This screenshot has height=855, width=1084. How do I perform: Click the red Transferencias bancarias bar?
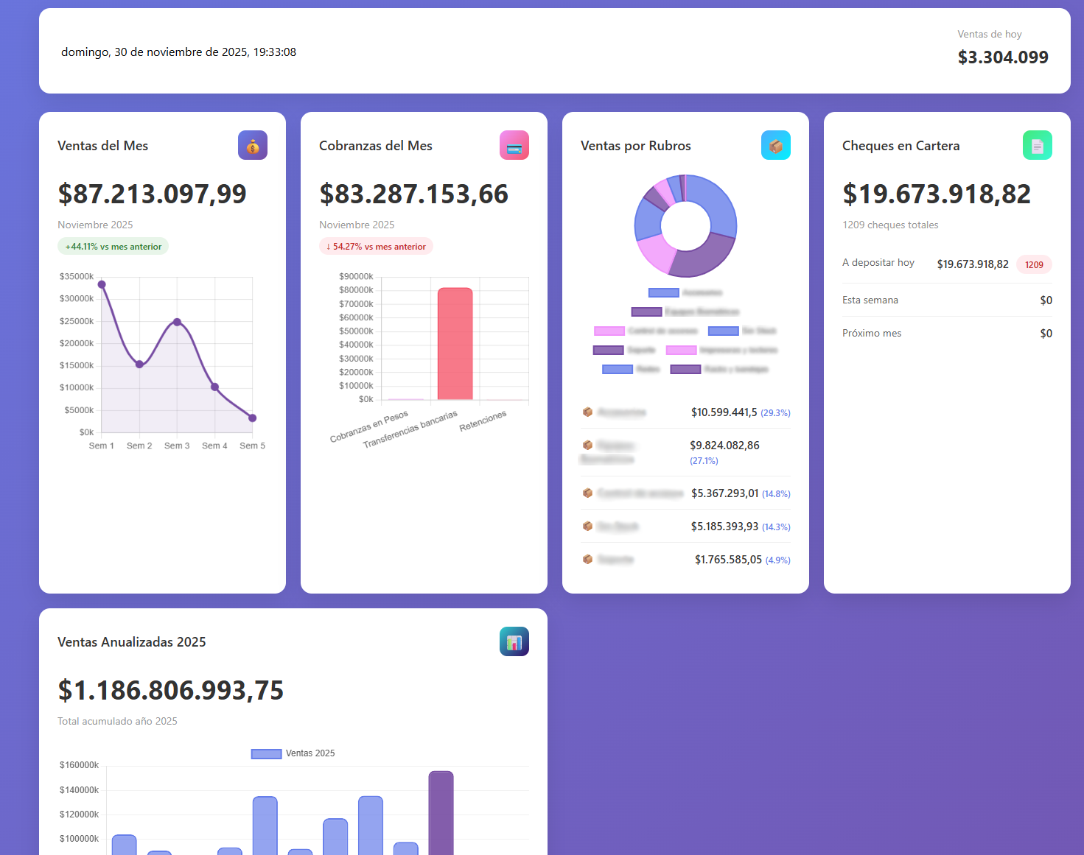455,344
